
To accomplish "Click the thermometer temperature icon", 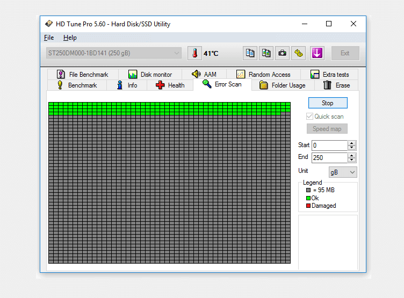I will (195, 53).
